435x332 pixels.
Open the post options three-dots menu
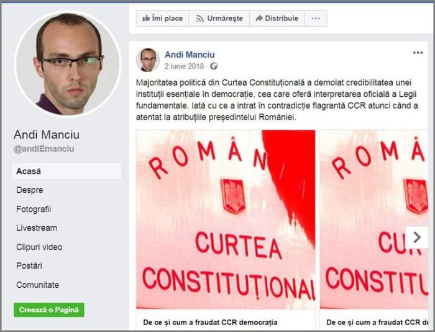click(x=418, y=53)
